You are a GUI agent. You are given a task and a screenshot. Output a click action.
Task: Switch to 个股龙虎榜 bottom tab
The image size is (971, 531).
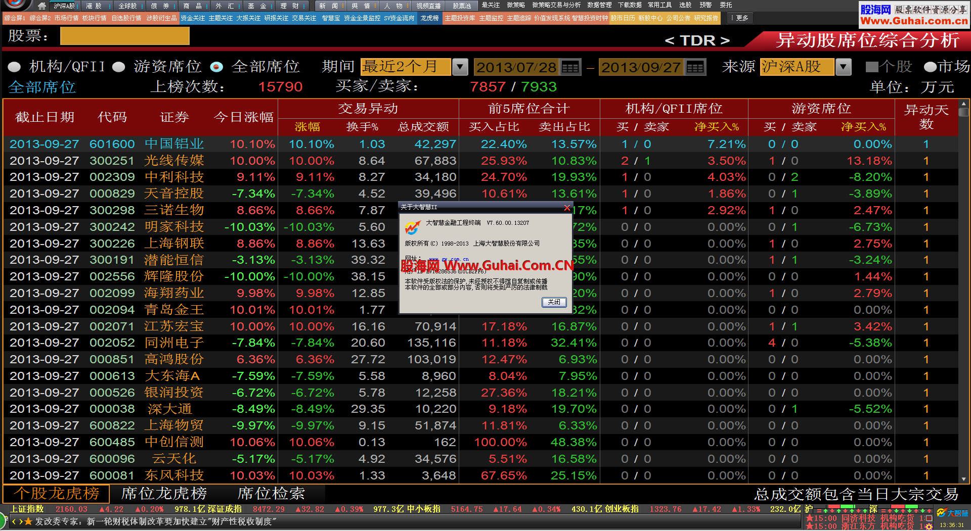(56, 493)
